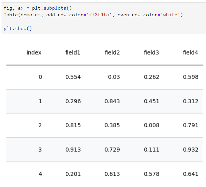The image size is (206, 187).
Task: Click the 'index' column header
Action: click(34, 52)
